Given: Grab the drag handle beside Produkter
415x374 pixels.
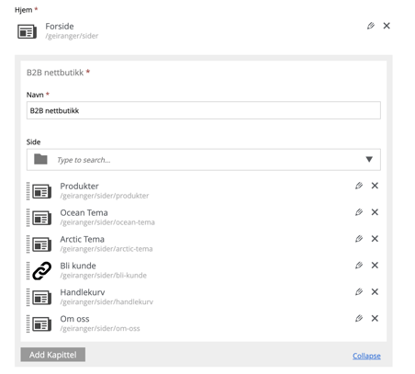Looking at the screenshot, I should click(28, 191).
